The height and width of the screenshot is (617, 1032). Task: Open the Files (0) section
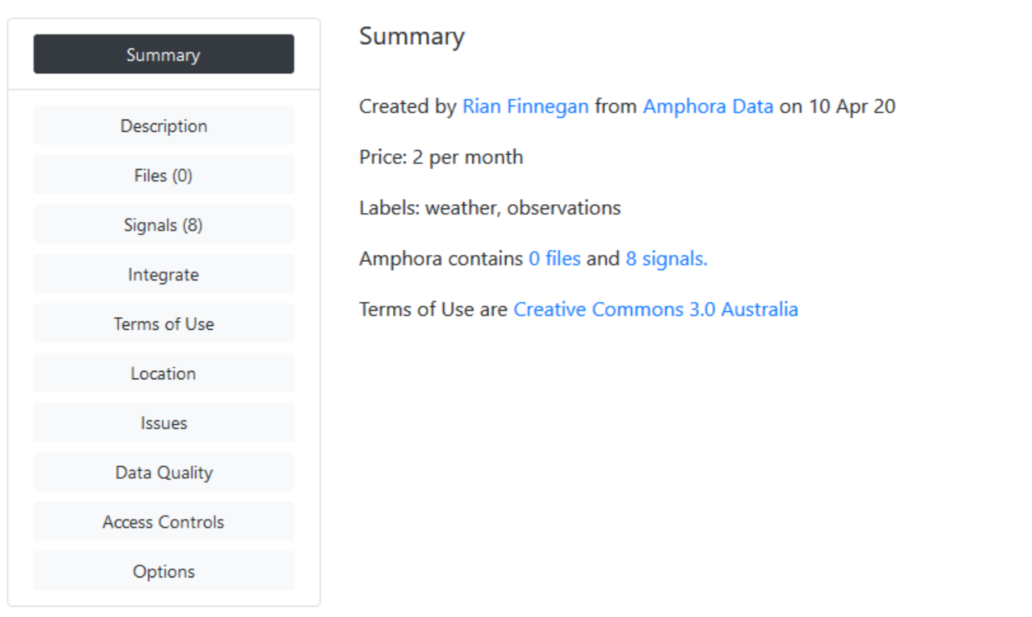(163, 175)
